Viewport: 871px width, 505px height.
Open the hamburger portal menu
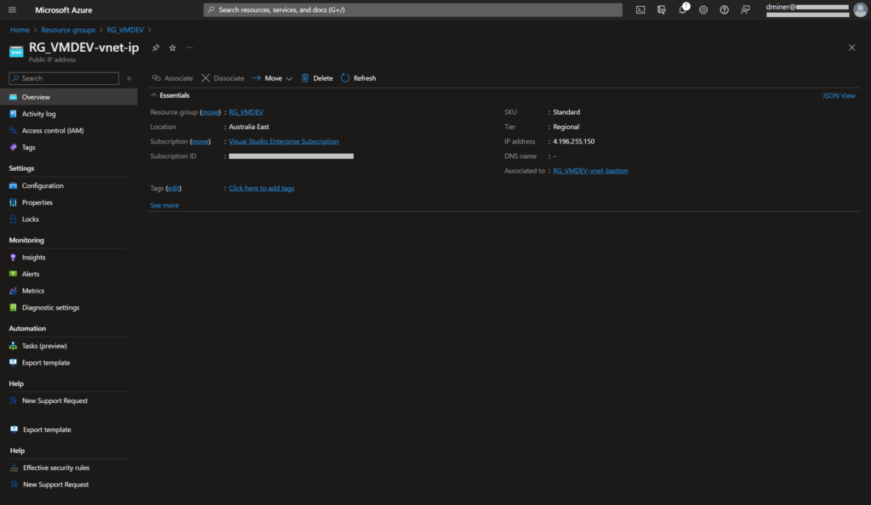[x=12, y=10]
